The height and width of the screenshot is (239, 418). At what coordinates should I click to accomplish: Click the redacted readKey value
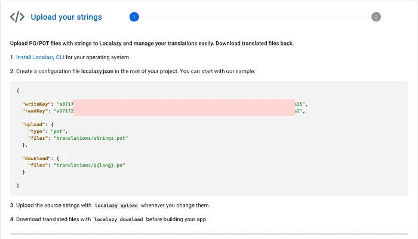click(184, 111)
